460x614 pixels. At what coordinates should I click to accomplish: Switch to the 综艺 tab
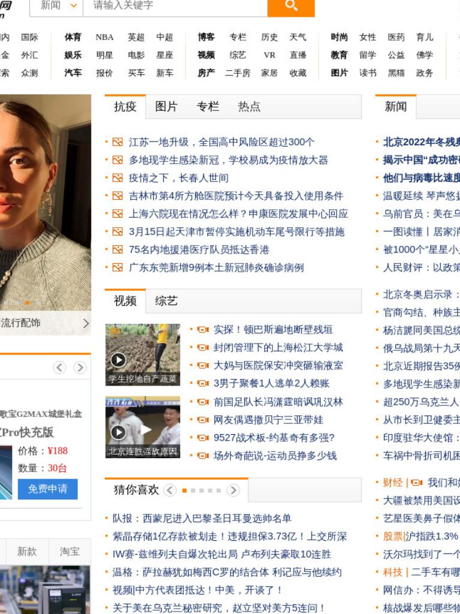pos(167,301)
